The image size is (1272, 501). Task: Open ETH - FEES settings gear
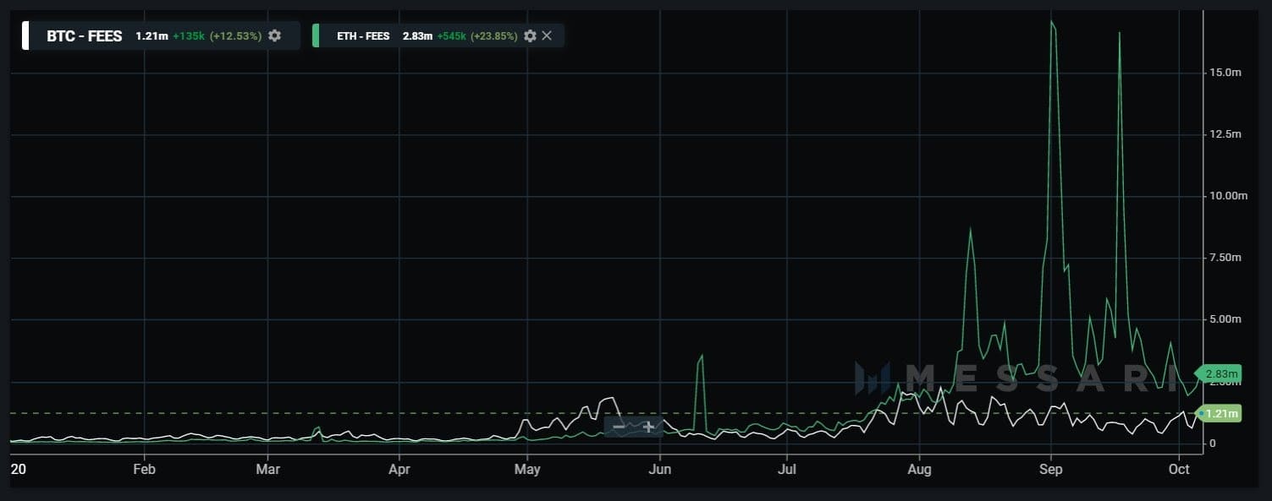click(x=530, y=35)
